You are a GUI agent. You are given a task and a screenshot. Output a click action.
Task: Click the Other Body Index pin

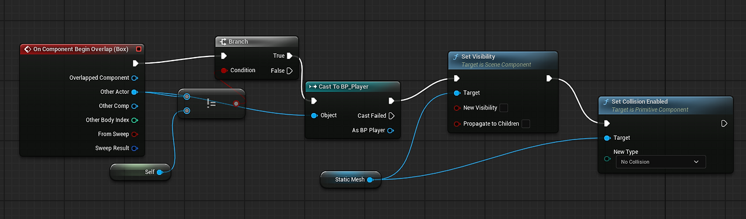135,120
